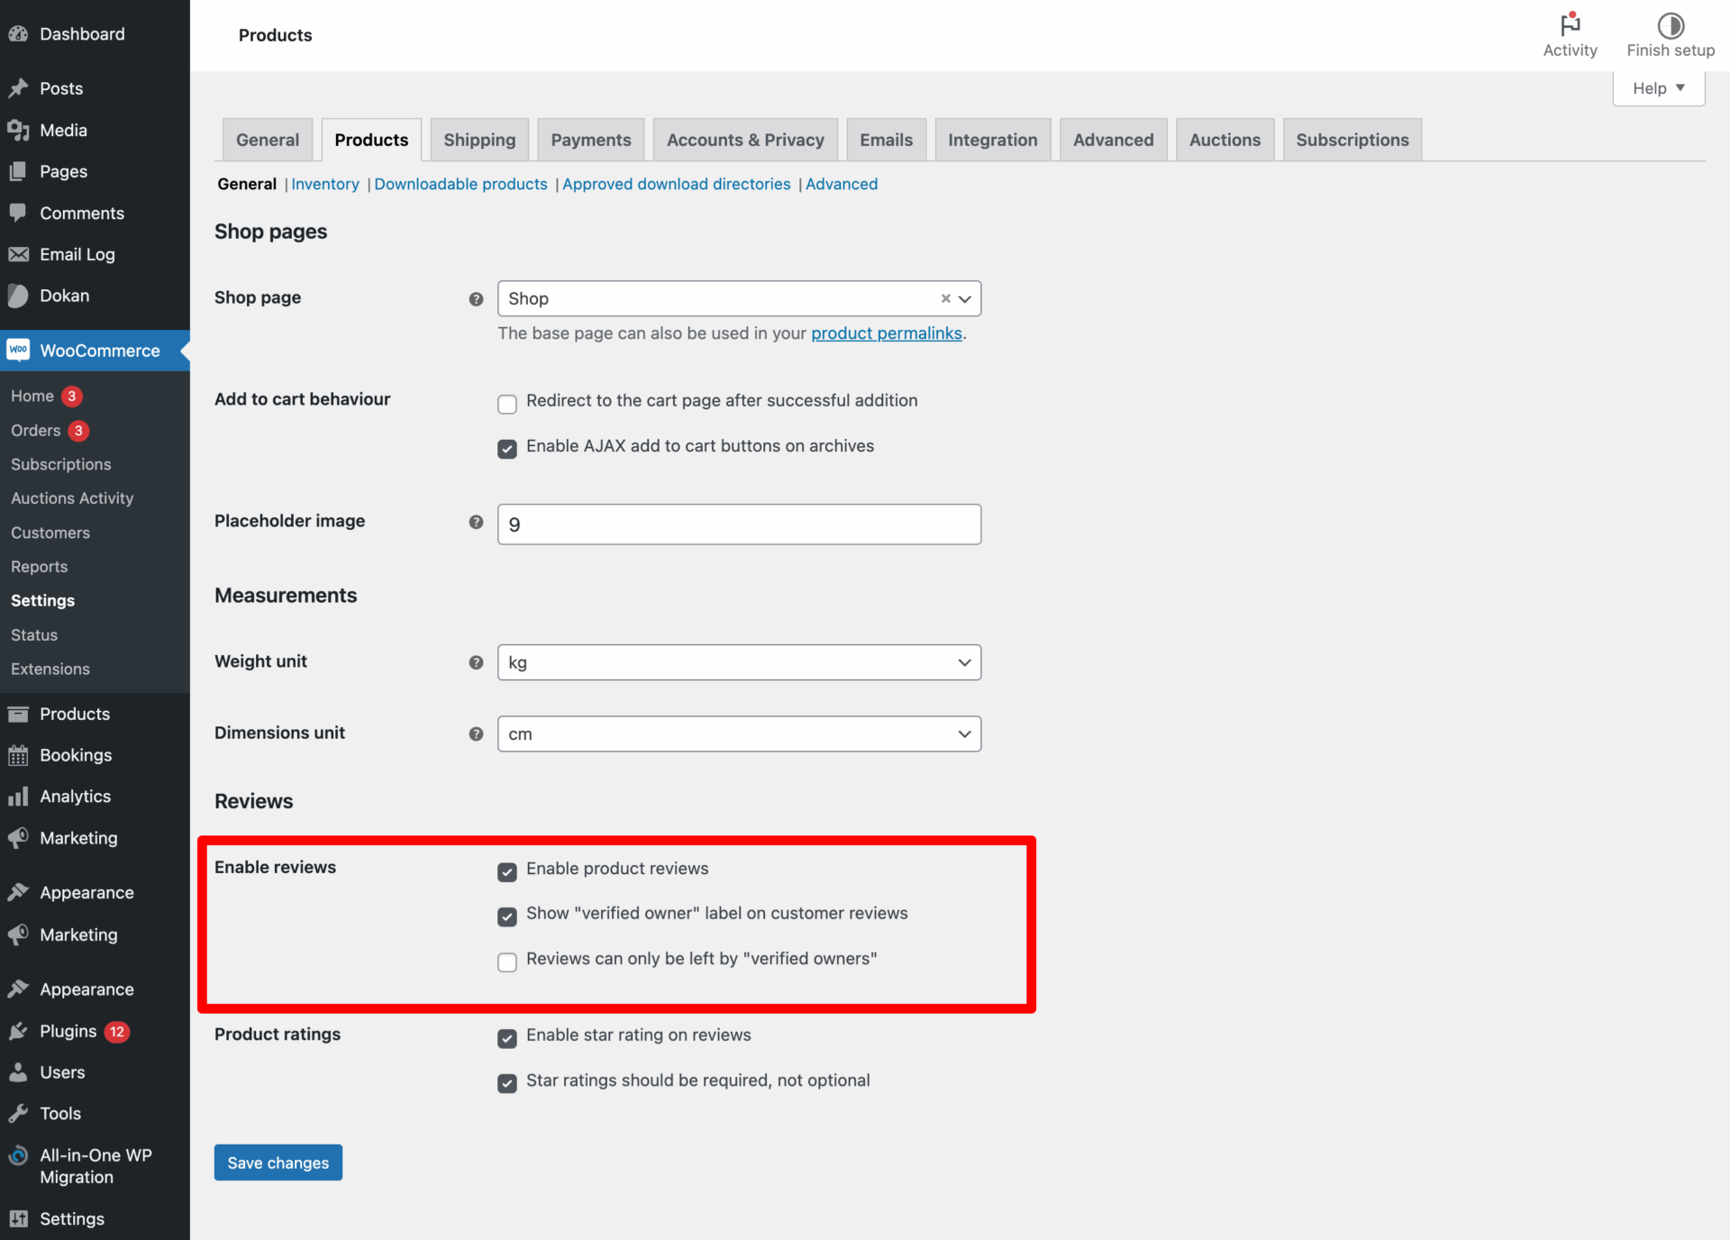Check Reviews can only be left by verified owners

507,962
